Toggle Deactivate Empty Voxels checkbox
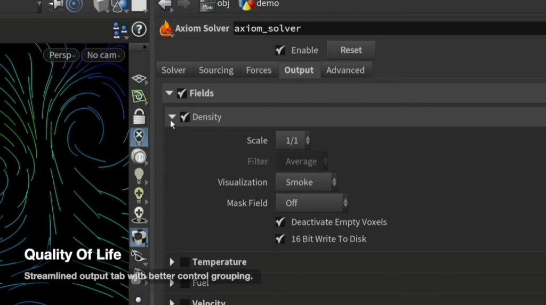546x305 pixels. click(x=280, y=222)
